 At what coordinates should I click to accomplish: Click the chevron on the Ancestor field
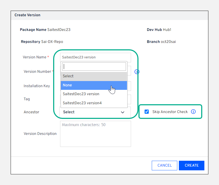click(123, 112)
